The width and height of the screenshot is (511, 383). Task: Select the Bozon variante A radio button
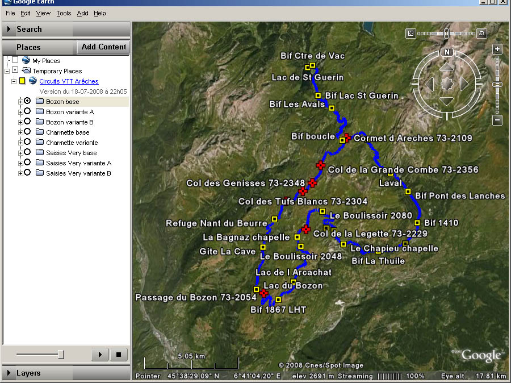(27, 111)
